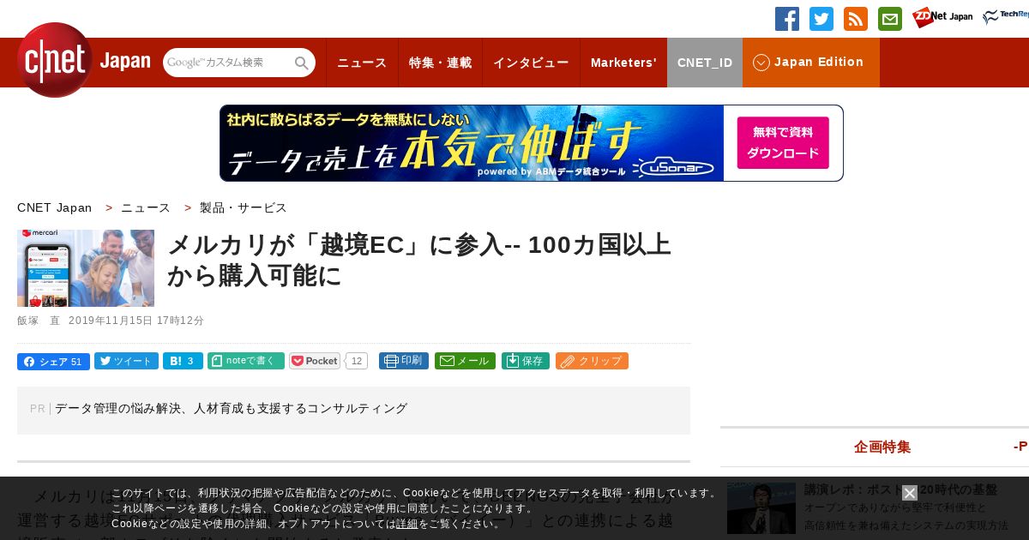The width and height of the screenshot is (1029, 540).
Task: Open the green mail newsletter icon
Action: (890, 19)
